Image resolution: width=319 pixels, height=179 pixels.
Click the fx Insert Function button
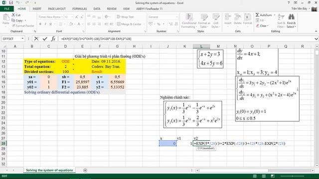click(53, 39)
